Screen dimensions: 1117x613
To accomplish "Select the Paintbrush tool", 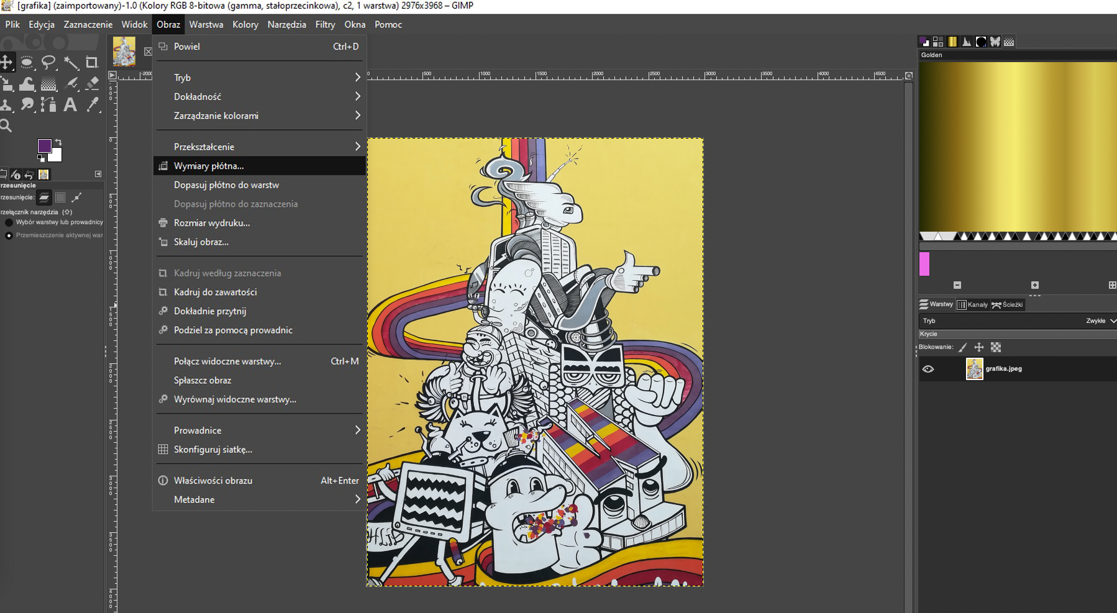I will point(70,83).
